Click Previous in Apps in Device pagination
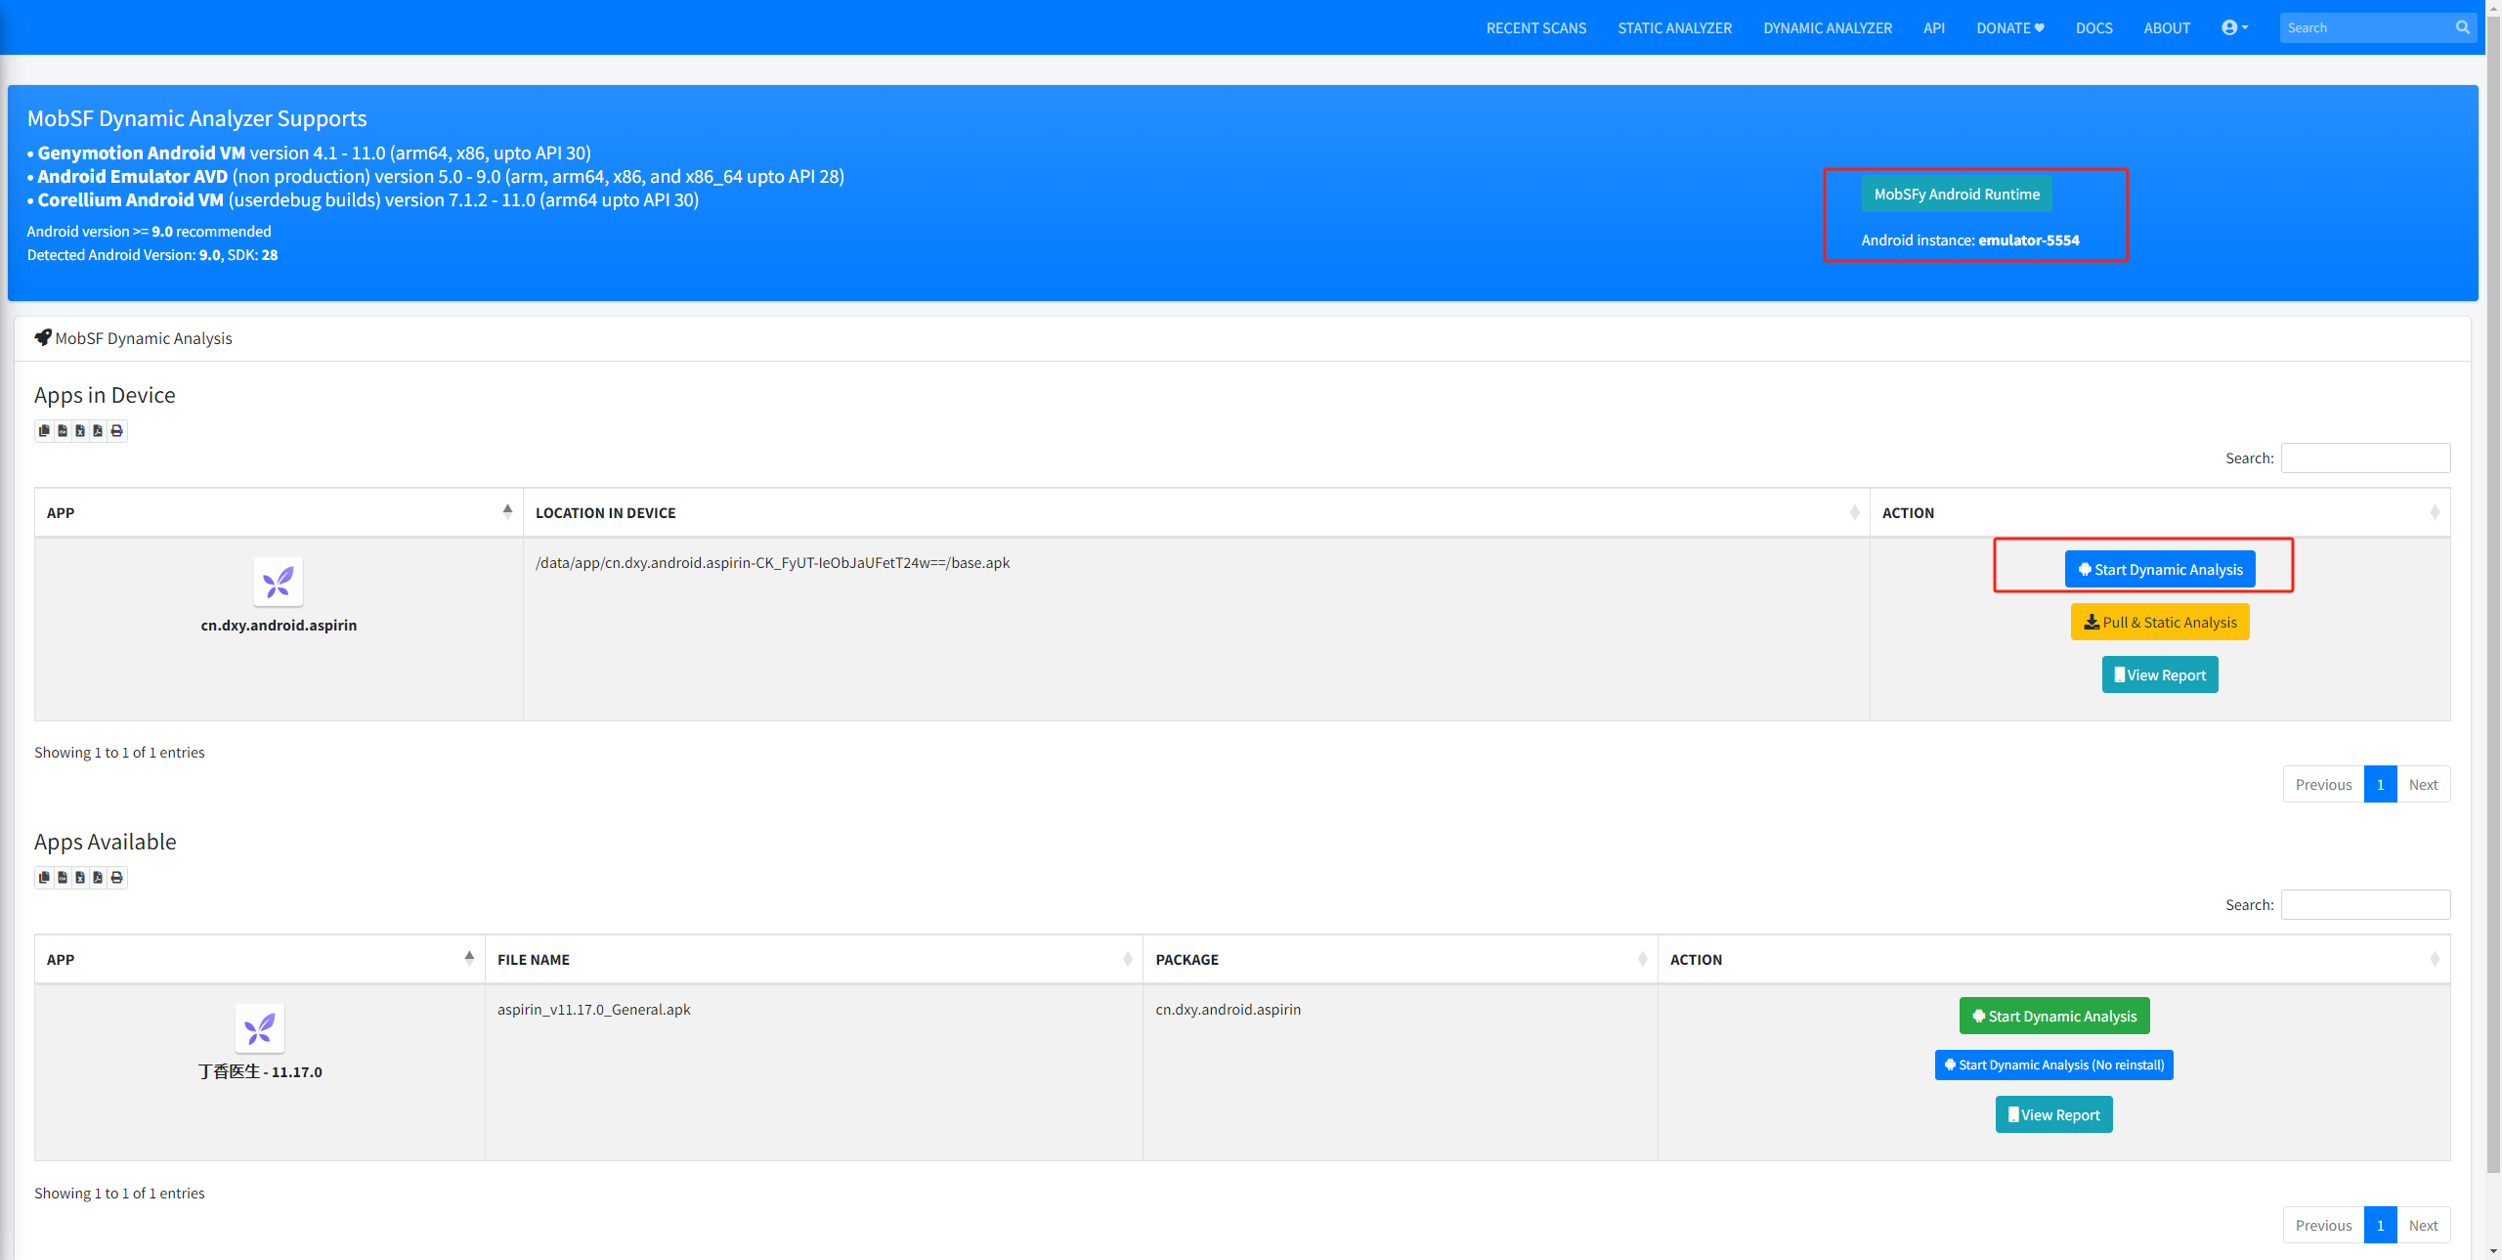The image size is (2502, 1260). [2323, 784]
